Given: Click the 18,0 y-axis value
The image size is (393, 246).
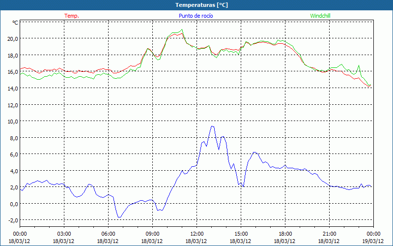Looking at the screenshot, I should pyautogui.click(x=13, y=56).
